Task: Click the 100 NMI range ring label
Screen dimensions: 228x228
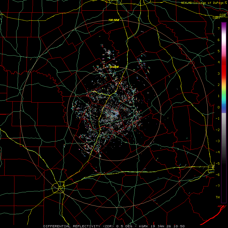Action: 114,20
